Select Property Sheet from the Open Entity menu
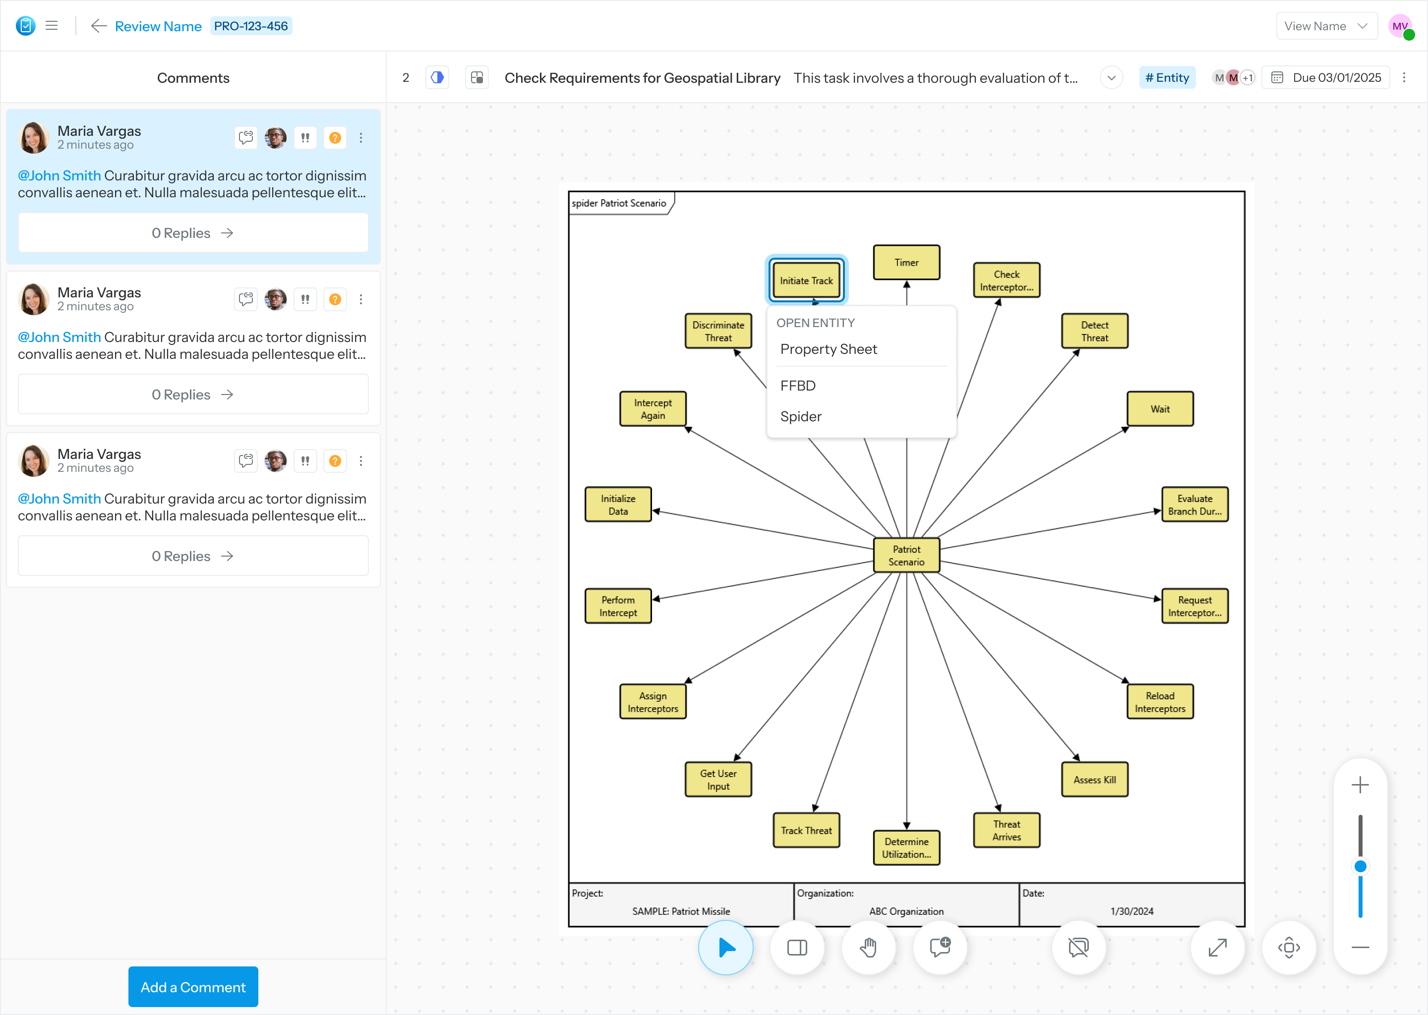Image resolution: width=1428 pixels, height=1015 pixels. 829,349
